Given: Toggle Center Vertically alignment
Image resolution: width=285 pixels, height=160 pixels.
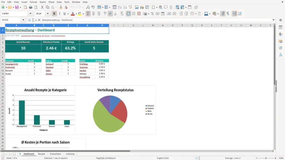Looking at the screenshot, I should click(110, 14).
